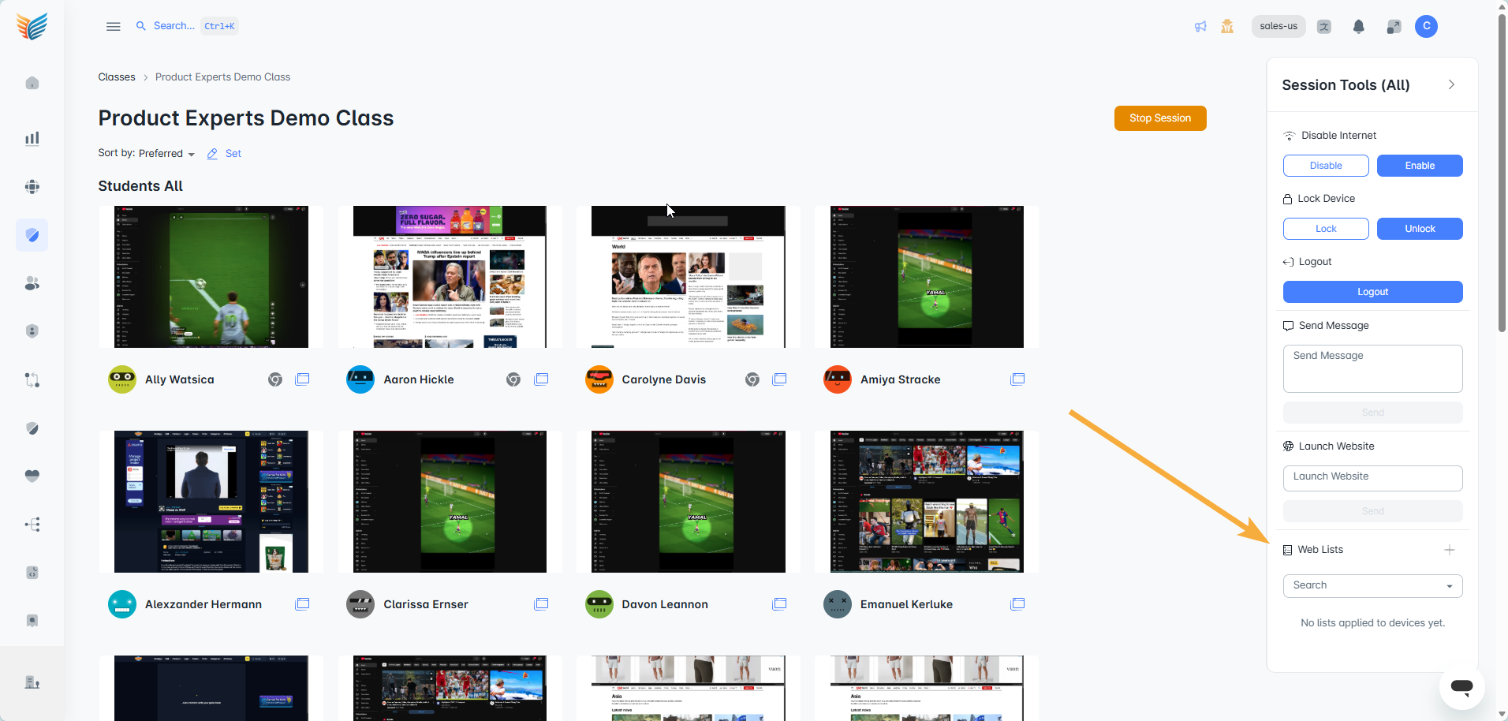Click Carolyne Davis's Chrome browser icon
Viewport: 1508px width, 721px height.
752,379
